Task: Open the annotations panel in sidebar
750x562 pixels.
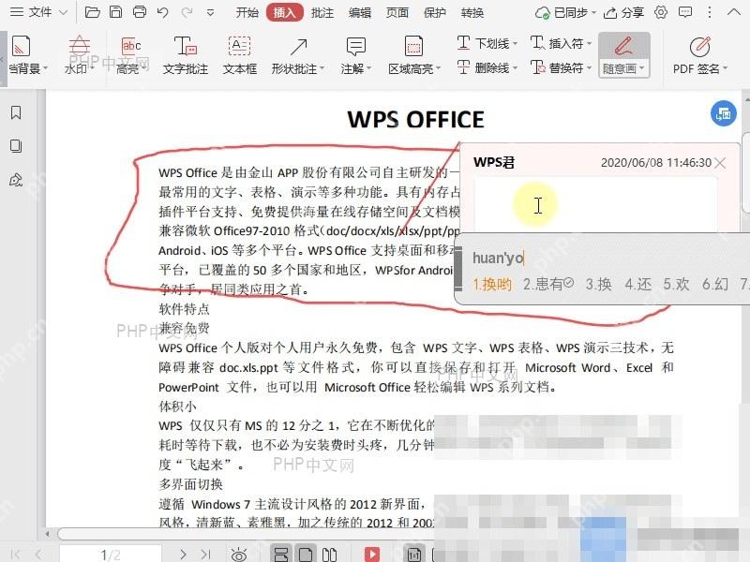Action: click(x=16, y=180)
